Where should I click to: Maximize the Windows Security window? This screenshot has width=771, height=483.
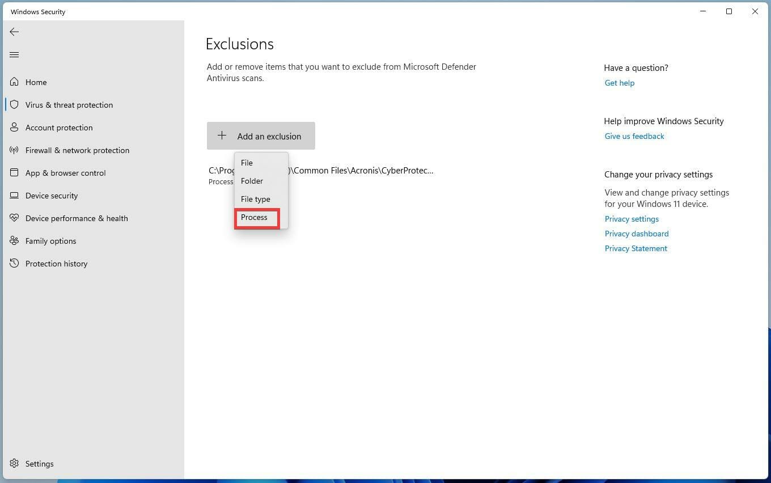coord(729,11)
